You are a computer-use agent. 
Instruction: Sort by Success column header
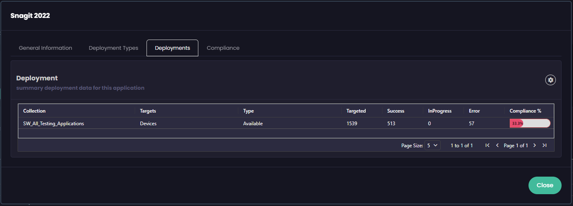pos(395,111)
